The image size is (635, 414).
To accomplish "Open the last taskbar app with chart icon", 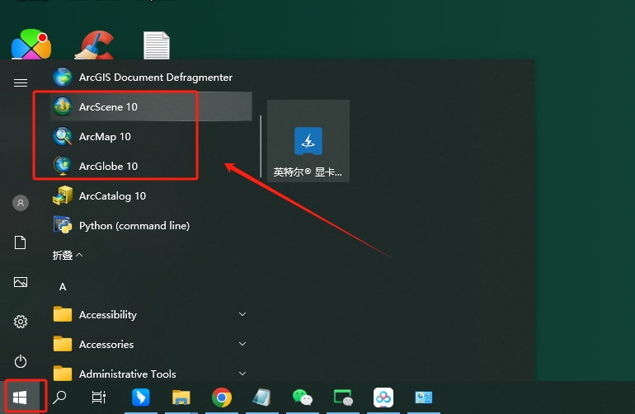I will point(424,398).
